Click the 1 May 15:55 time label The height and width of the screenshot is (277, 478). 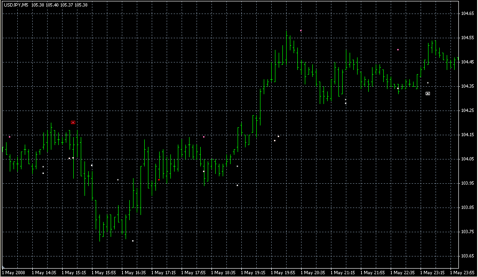point(104,273)
